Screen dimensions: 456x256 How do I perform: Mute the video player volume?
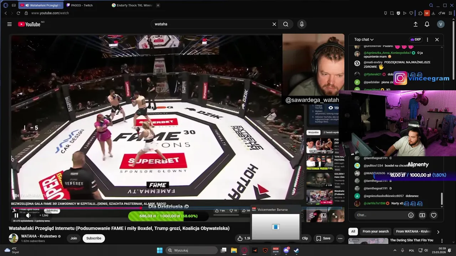coord(28,215)
